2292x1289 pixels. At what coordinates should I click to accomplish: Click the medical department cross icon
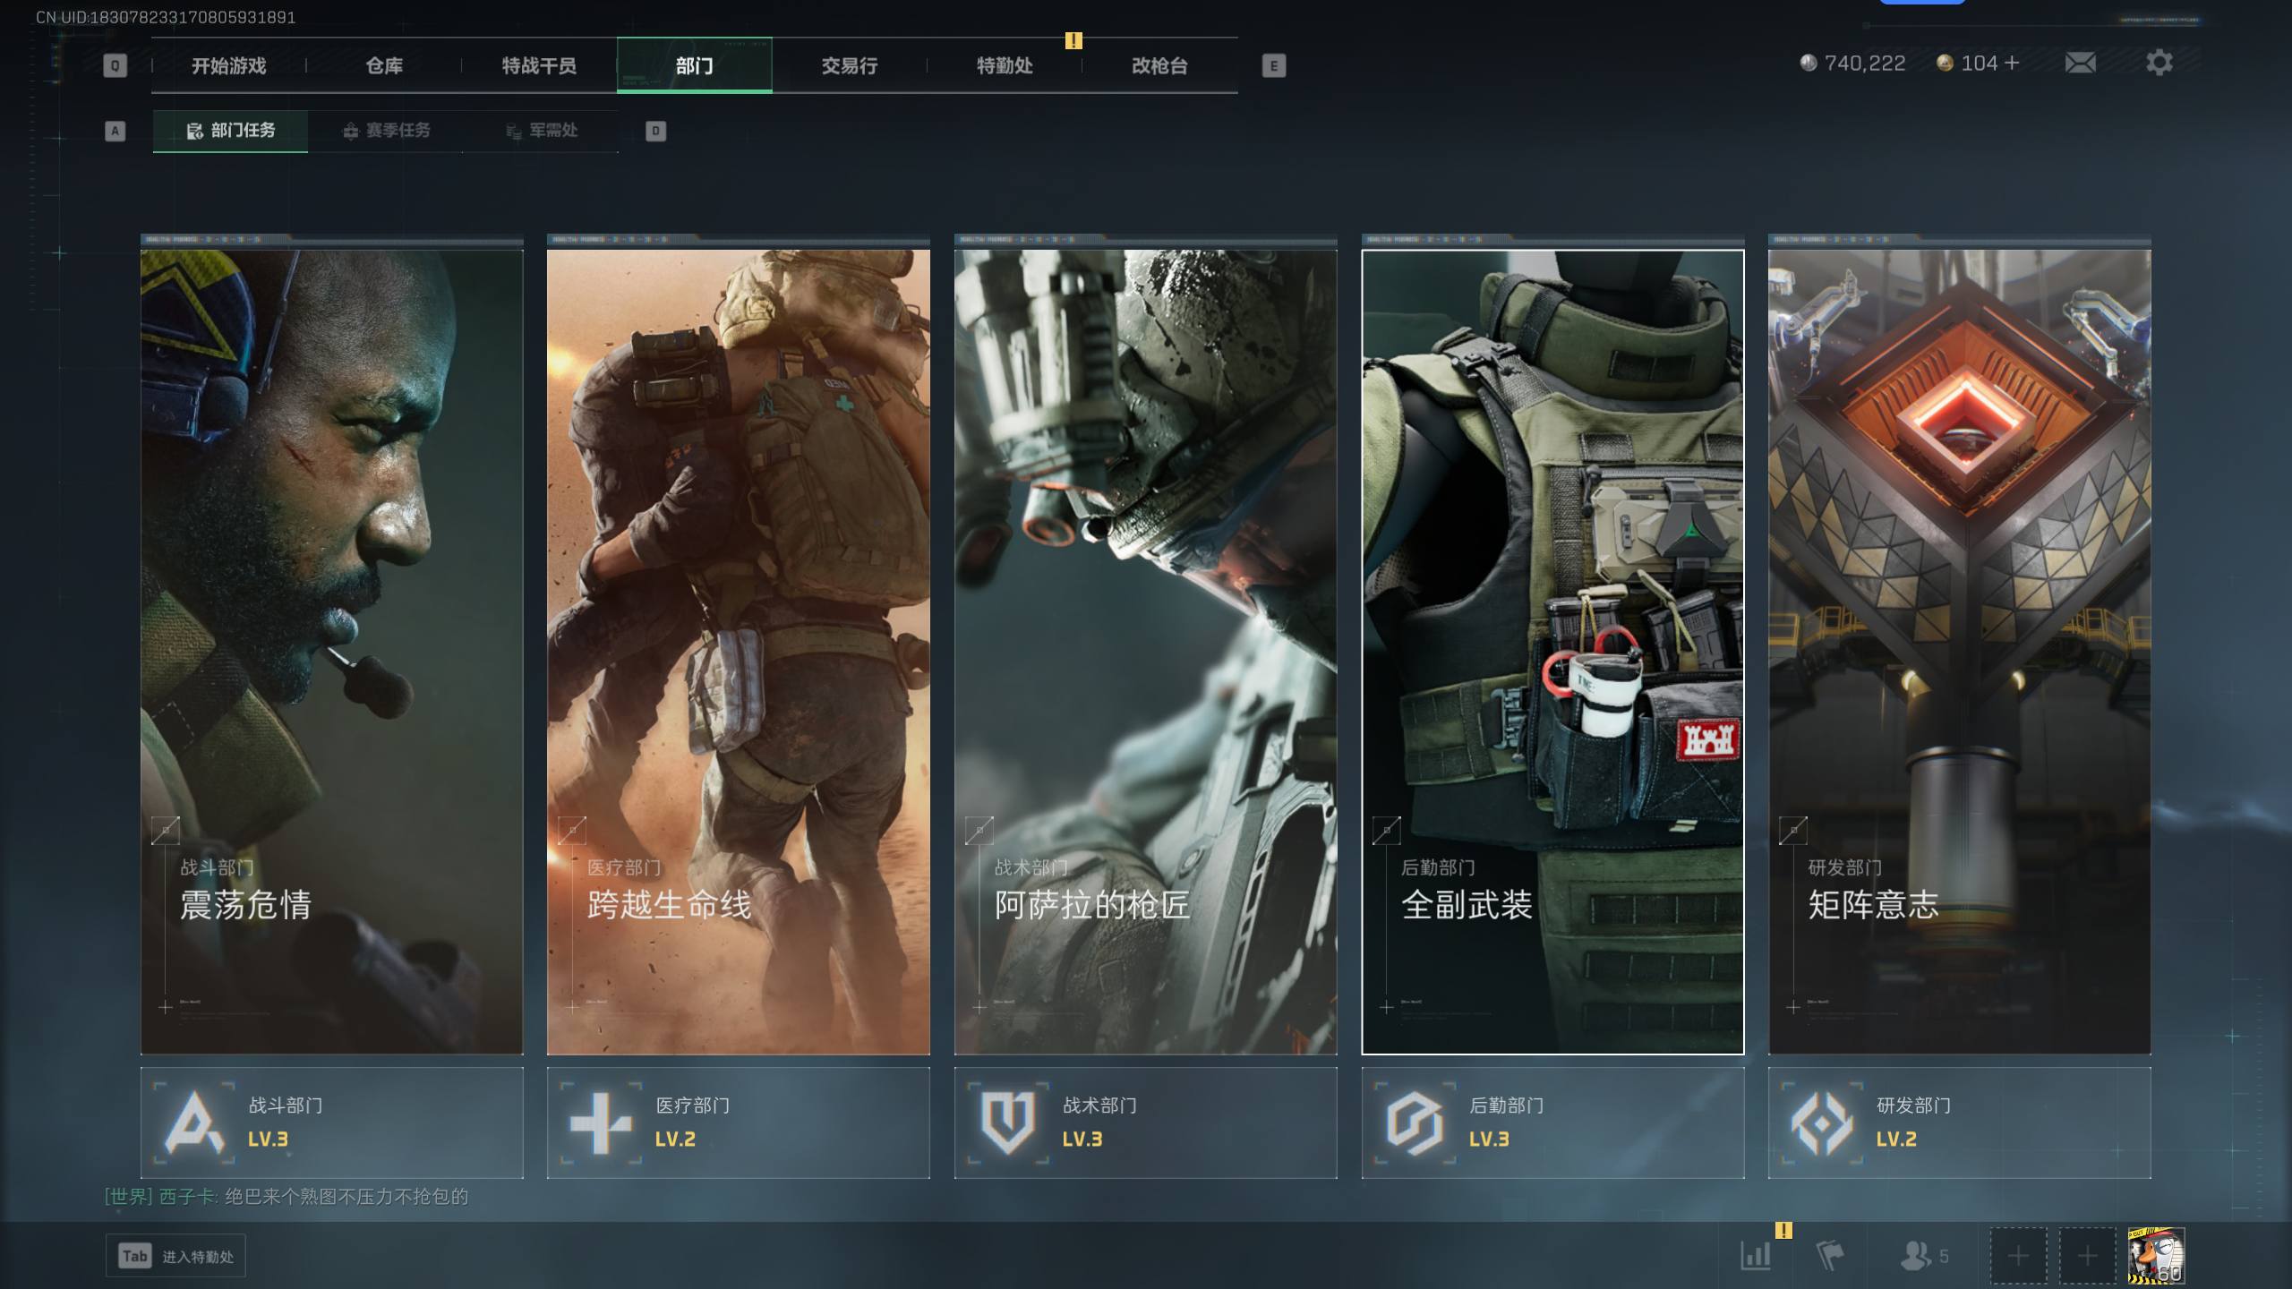click(601, 1123)
